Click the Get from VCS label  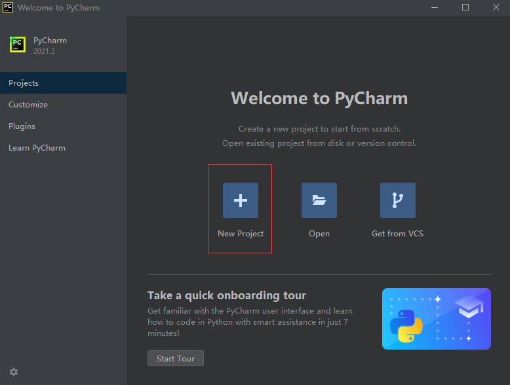pos(397,234)
